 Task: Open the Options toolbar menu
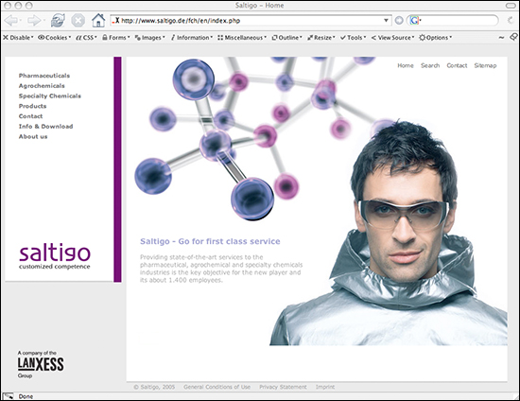click(436, 38)
